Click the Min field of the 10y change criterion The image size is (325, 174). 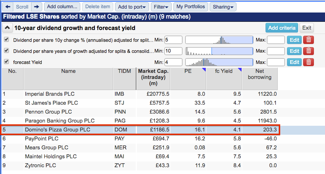coord(173,40)
